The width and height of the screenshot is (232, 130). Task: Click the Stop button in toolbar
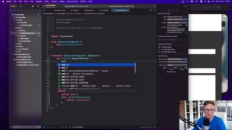33,6
